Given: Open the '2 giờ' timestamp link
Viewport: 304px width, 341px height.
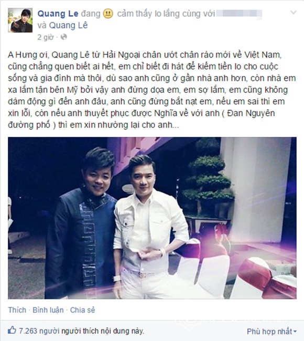Looking at the screenshot, I should pos(46,37).
